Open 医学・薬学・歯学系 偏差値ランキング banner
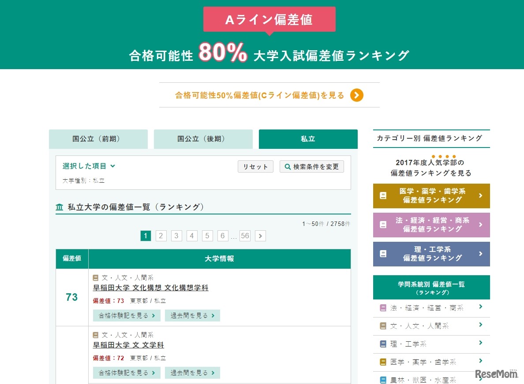Image resolution: width=524 pixels, height=384 pixels. pyautogui.click(x=431, y=196)
